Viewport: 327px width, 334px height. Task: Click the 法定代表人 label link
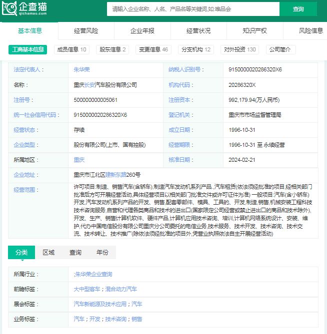[27, 70]
